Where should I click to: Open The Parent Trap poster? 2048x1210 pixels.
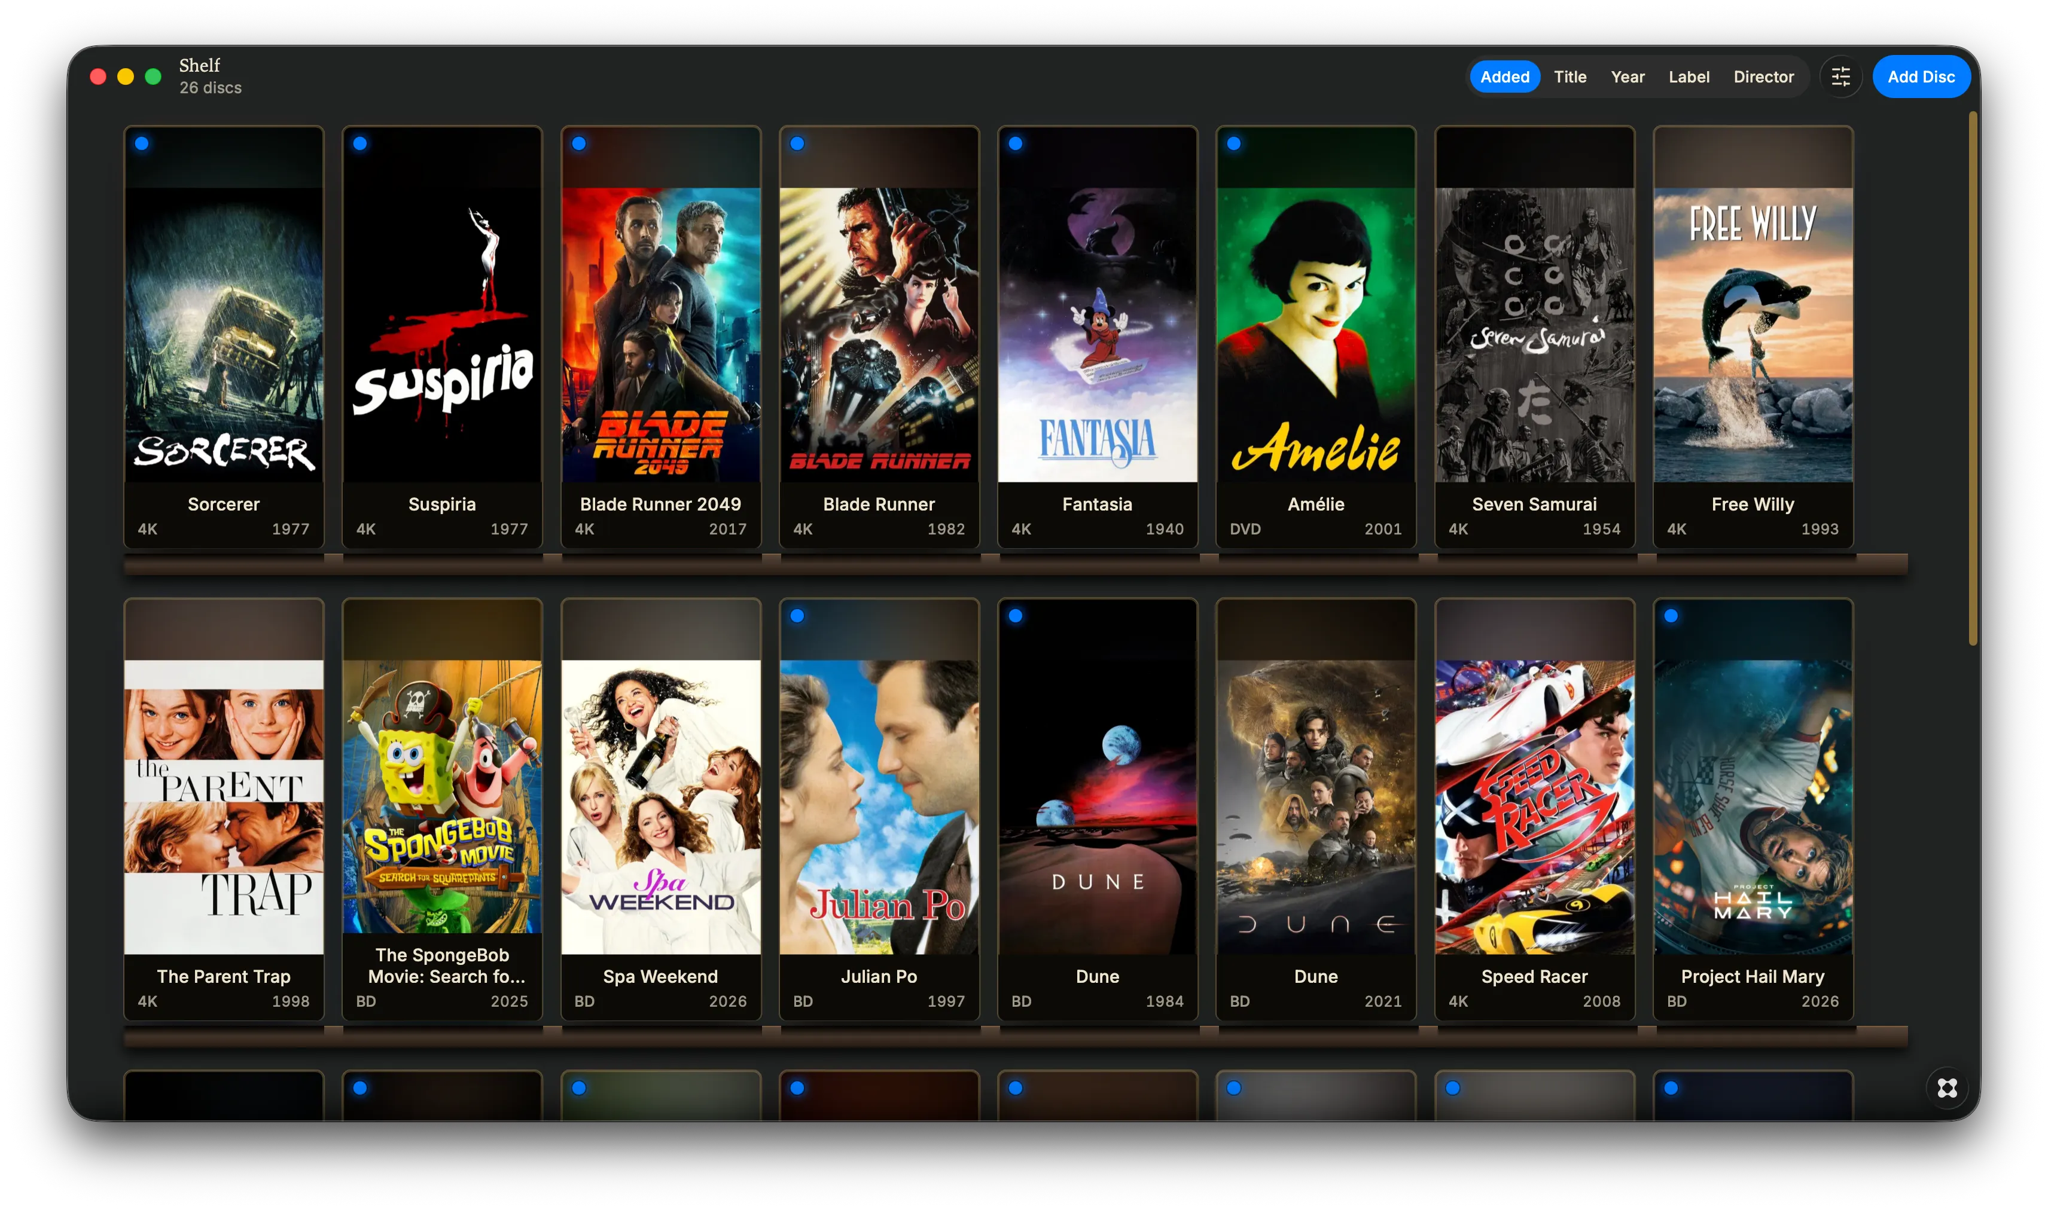(224, 806)
